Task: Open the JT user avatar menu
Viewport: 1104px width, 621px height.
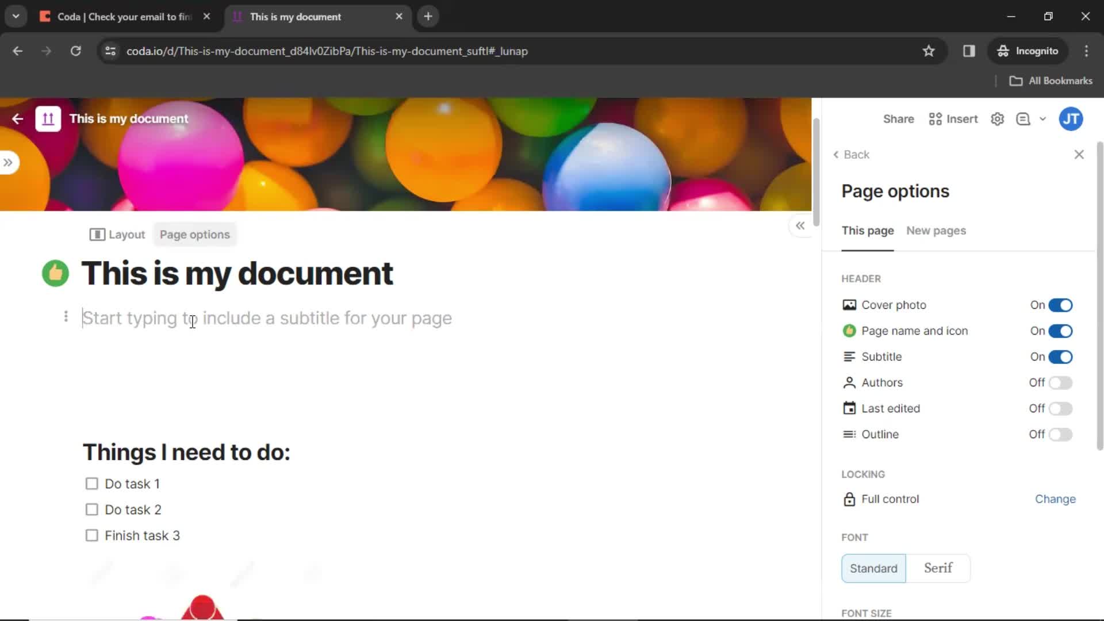Action: pos(1071,119)
